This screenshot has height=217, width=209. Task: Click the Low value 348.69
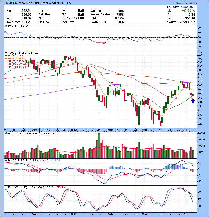pos(26,18)
